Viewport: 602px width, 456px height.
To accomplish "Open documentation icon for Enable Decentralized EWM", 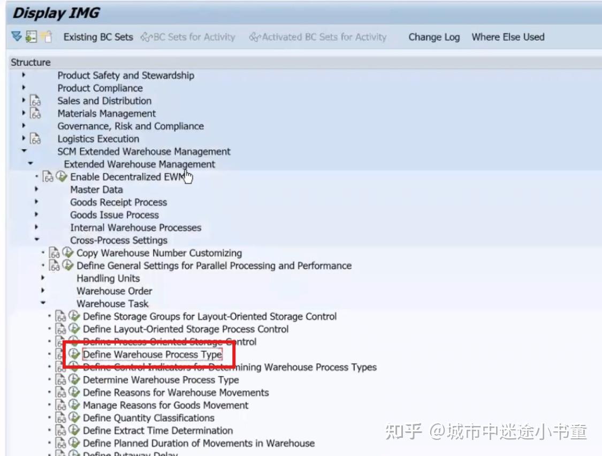I will pos(48,177).
